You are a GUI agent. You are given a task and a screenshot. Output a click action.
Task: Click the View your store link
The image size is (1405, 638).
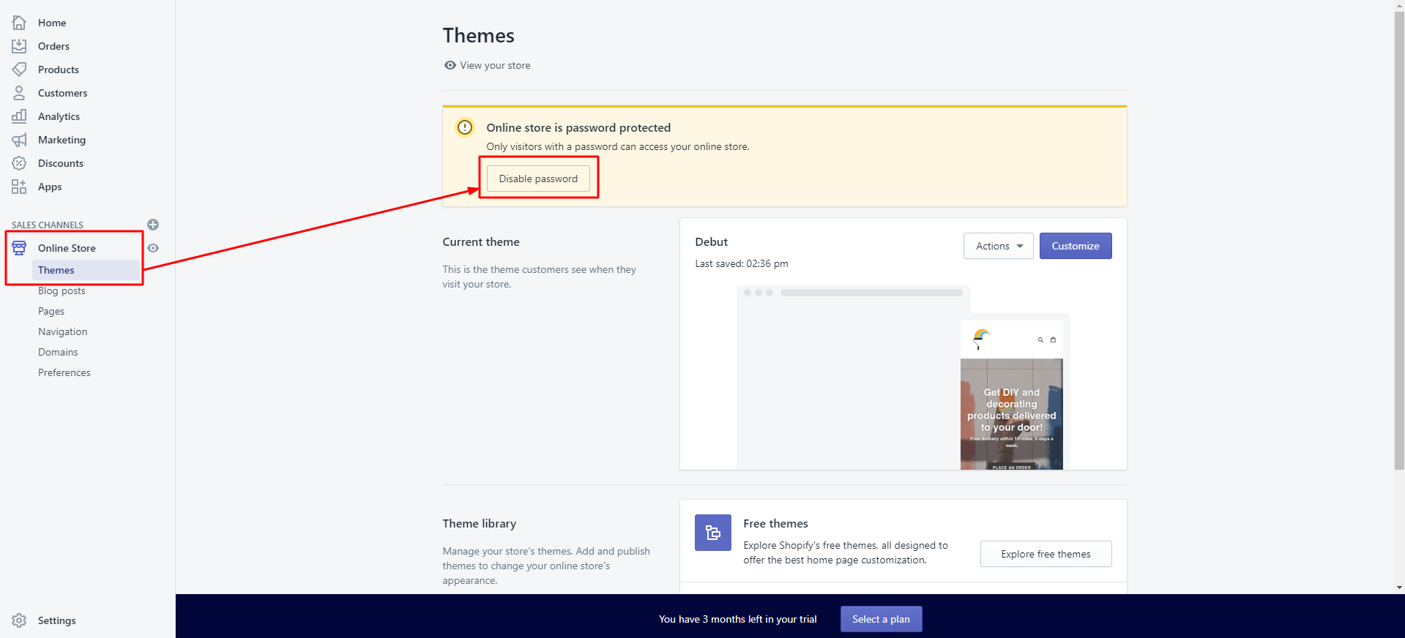[495, 65]
